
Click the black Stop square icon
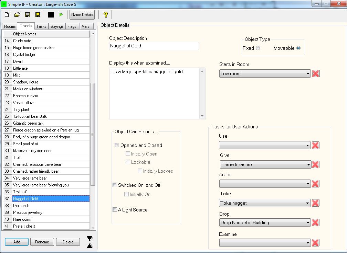[51, 15]
